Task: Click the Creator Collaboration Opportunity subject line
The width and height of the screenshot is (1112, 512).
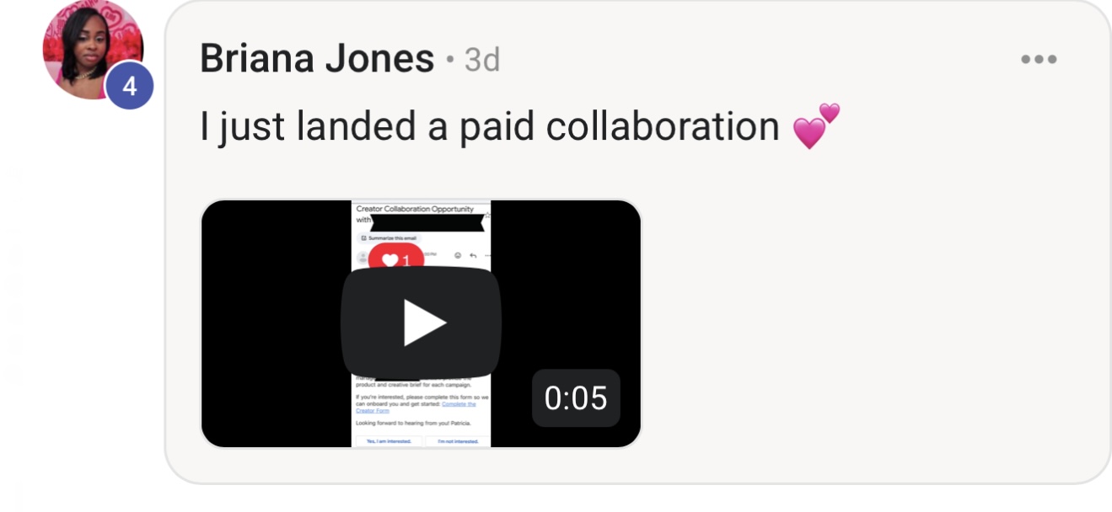Action: coord(415,209)
